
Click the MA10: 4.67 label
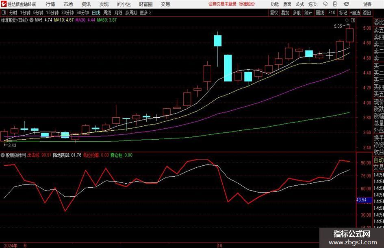point(64,20)
